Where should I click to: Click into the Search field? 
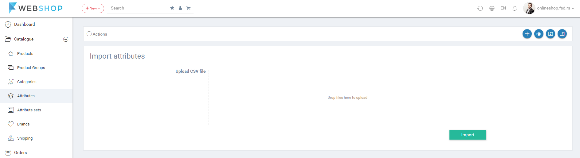[138, 8]
